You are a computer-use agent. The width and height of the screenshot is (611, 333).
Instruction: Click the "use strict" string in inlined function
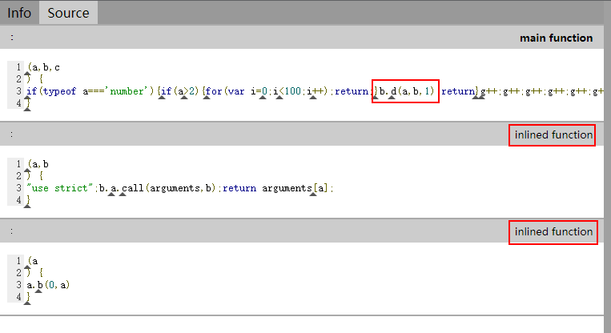pyautogui.click(x=60, y=188)
